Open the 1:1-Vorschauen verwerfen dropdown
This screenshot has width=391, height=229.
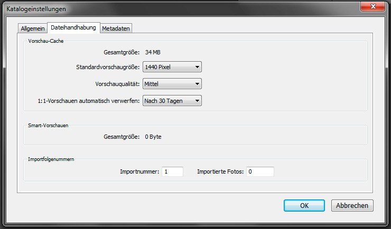172,101
